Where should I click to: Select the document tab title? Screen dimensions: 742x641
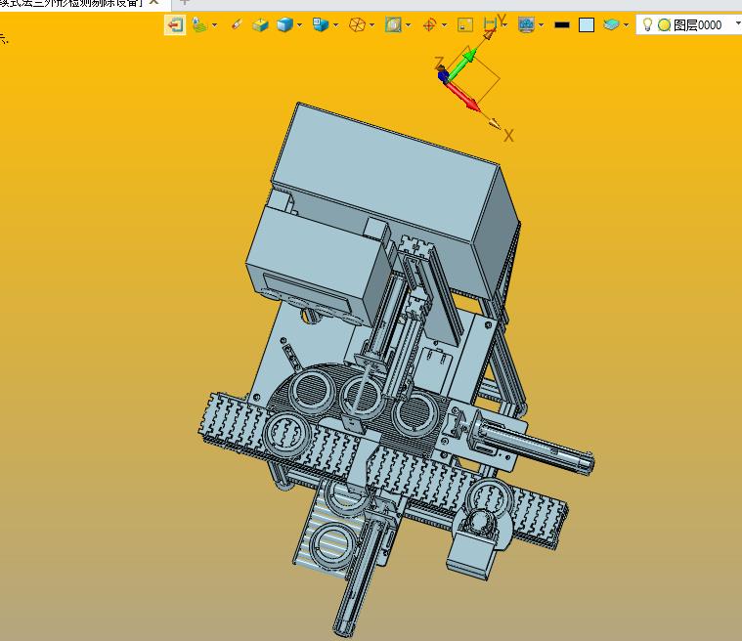click(71, 3)
